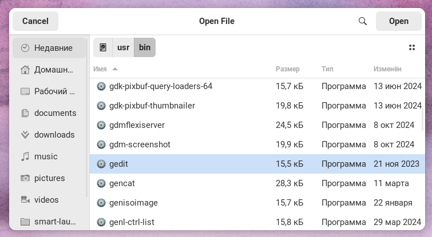Go to the usr path segment
Image resolution: width=432 pixels, height=237 pixels.
(123, 47)
